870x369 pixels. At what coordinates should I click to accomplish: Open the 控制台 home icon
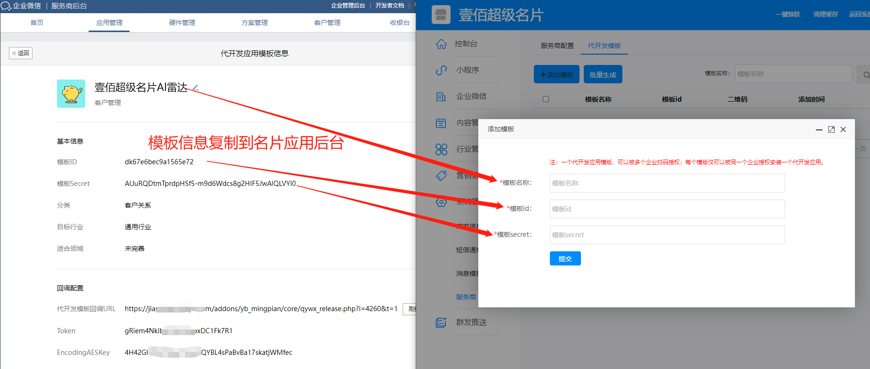tap(441, 44)
